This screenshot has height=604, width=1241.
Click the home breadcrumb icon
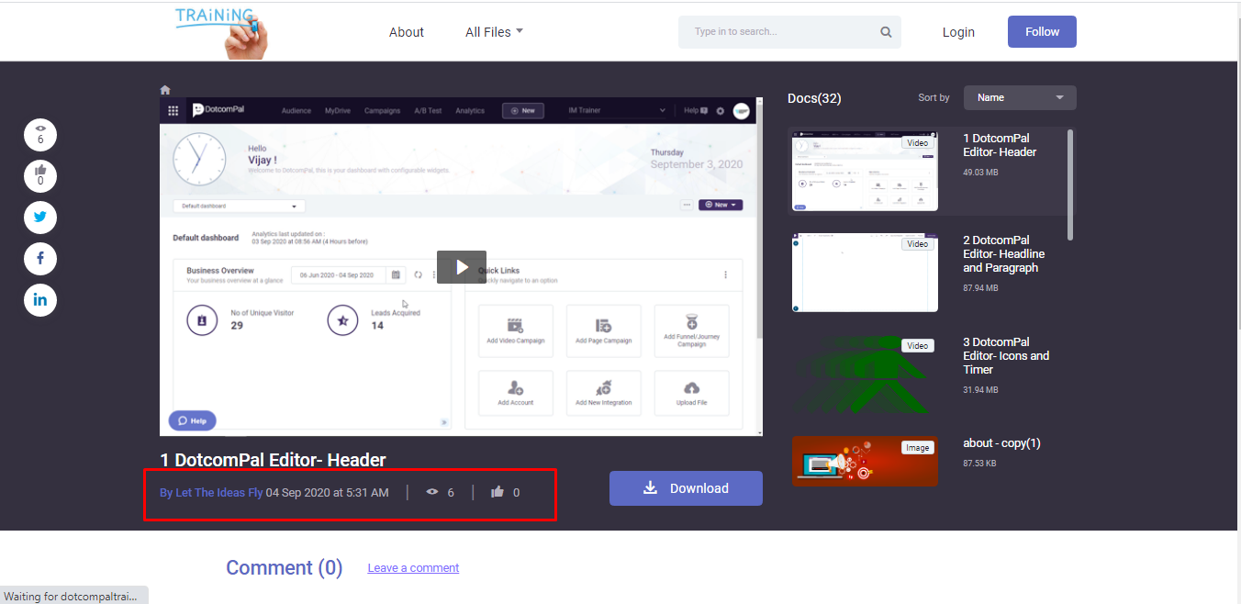tap(165, 90)
